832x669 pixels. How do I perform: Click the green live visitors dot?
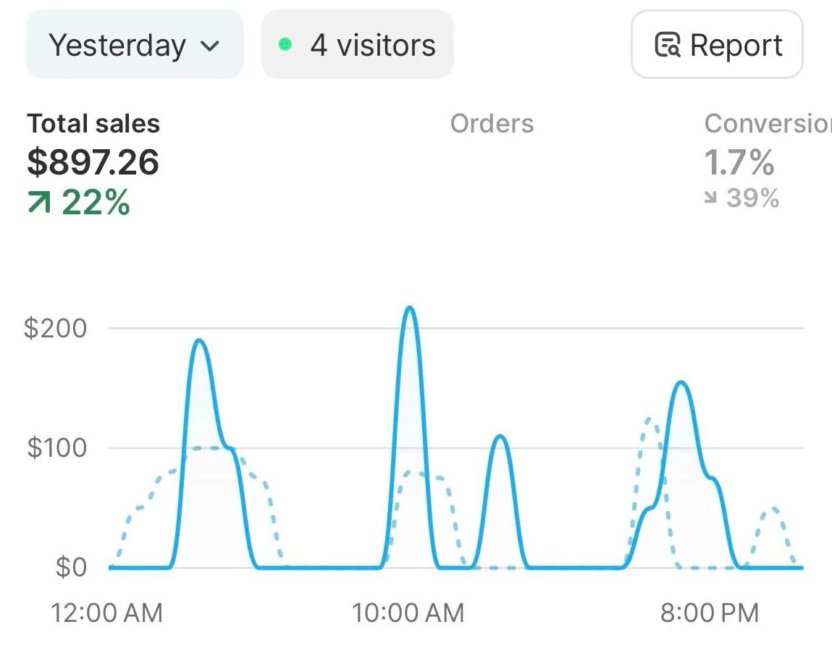click(285, 45)
